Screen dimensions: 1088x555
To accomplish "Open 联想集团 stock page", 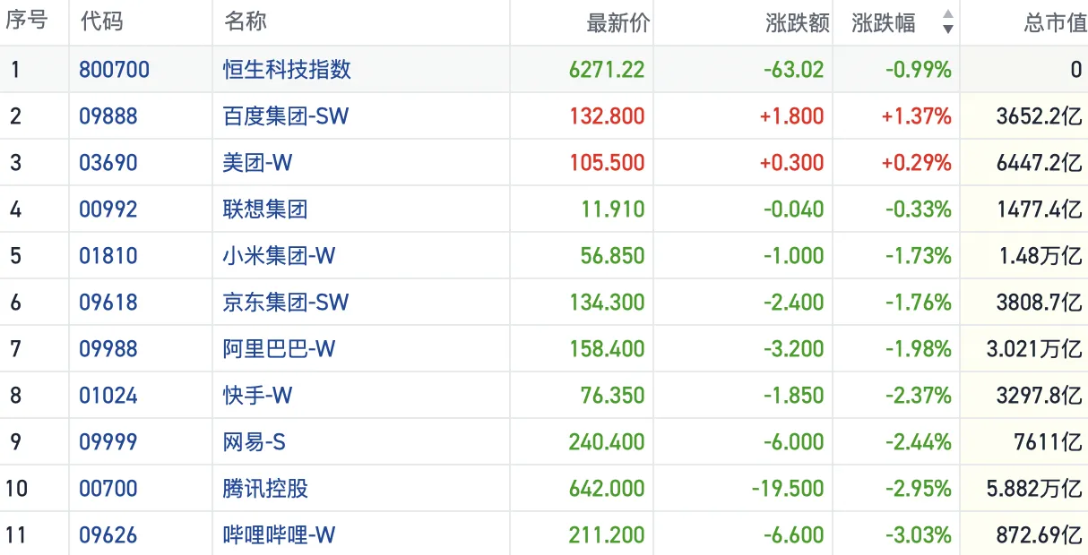I will pos(265,209).
